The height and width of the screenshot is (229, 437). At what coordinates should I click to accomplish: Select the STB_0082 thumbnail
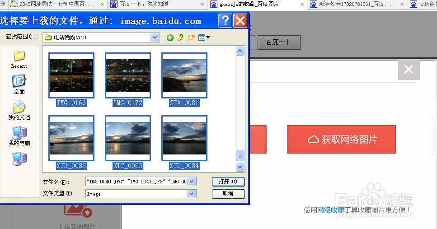coord(71,138)
